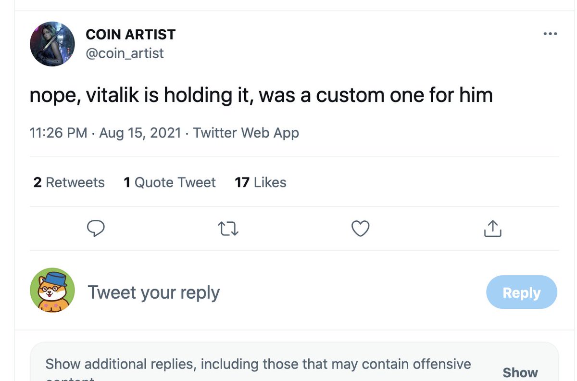
Task: Focus the 'Tweet your reply' field
Action: pos(154,292)
